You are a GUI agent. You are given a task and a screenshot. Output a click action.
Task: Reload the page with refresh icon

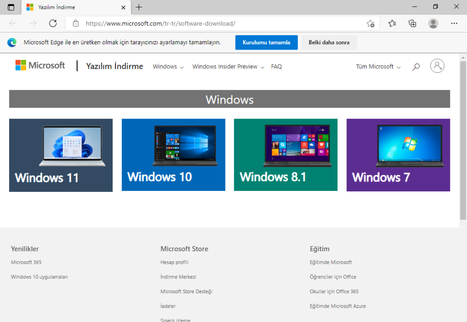click(x=53, y=23)
